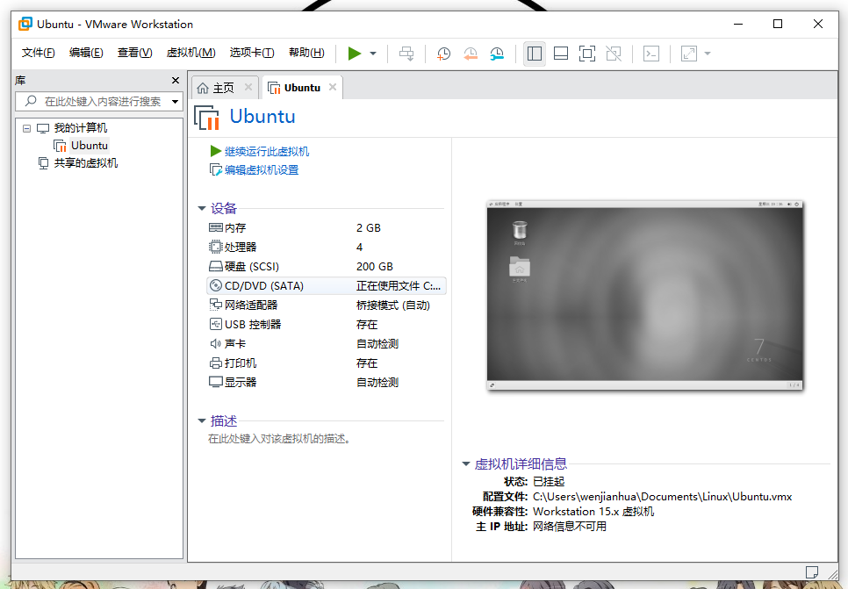The image size is (848, 589).
Task: Click the 已挂起 status text
Action: point(549,481)
